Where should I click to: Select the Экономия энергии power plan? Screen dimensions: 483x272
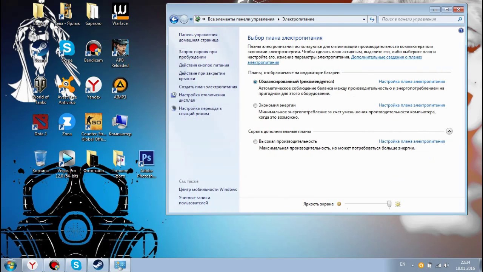click(255, 105)
